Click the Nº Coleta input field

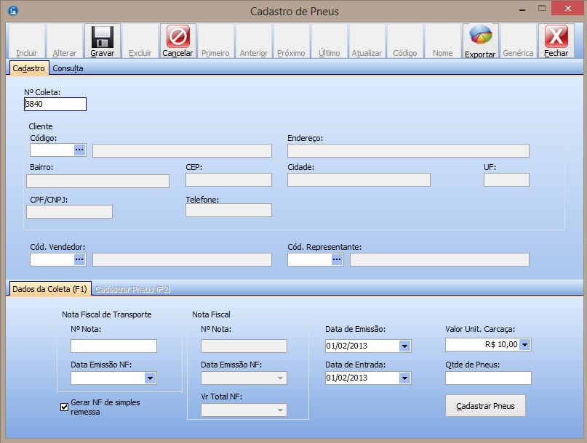55,104
